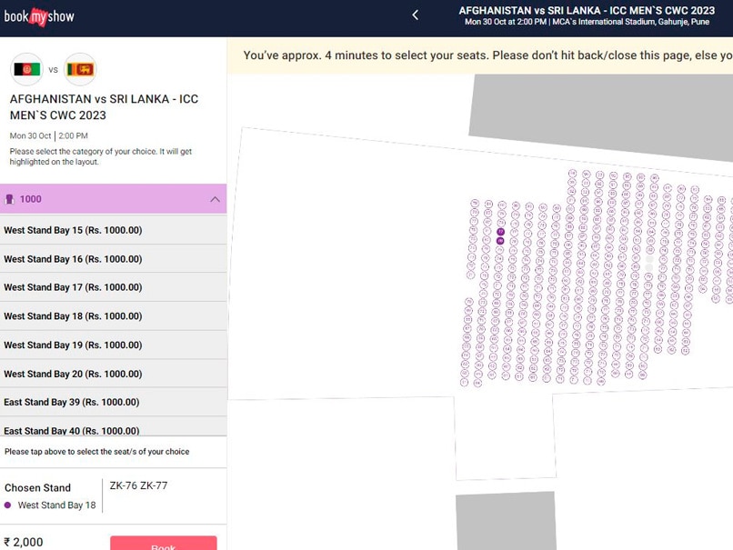The width and height of the screenshot is (733, 550).
Task: Toggle the 1000 category header bar
Action: [113, 199]
